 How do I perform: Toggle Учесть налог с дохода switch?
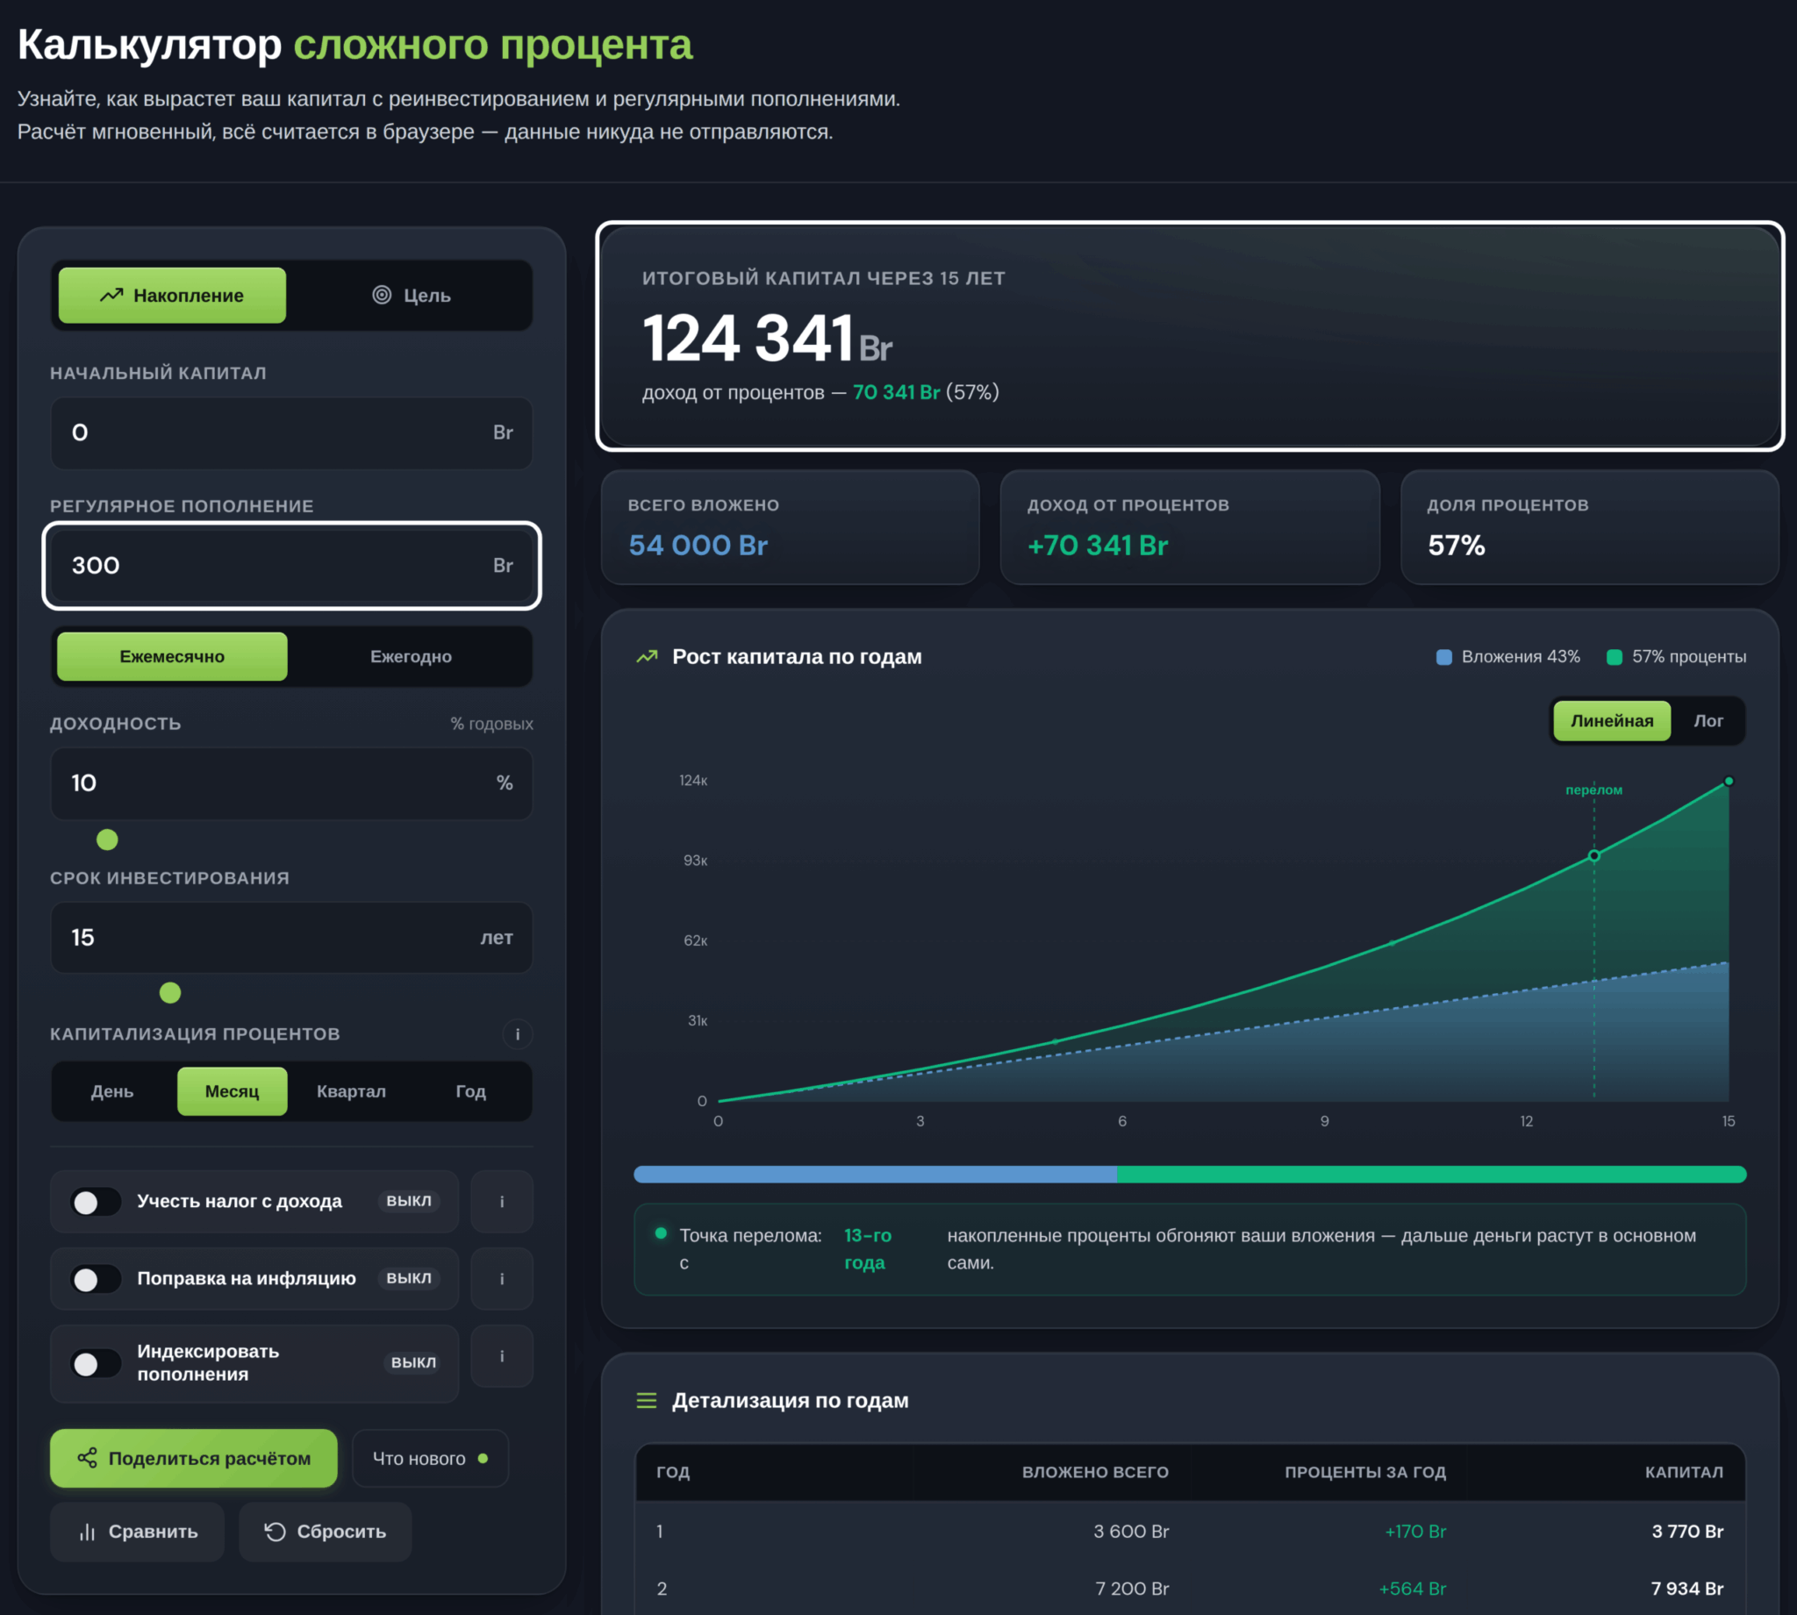[x=97, y=1202]
